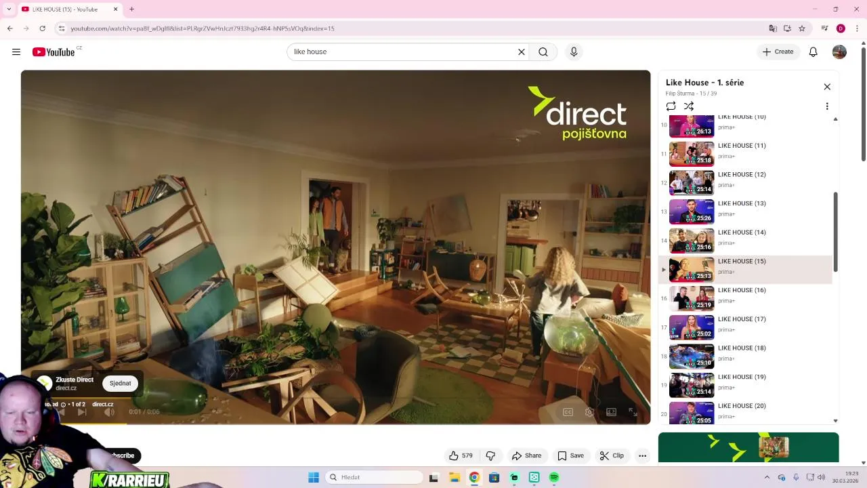The image size is (867, 488).
Task: Open the tab search dropdown arrow
Action: click(9, 9)
